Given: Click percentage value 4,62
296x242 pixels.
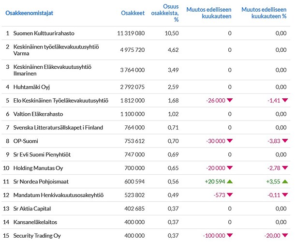Looking at the screenshot, I should click(173, 50).
